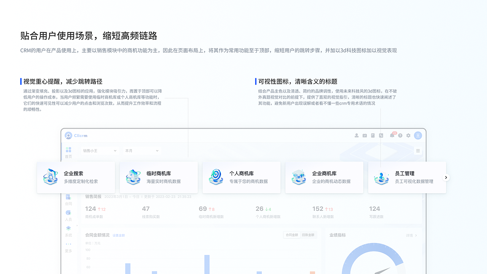Select the 合同 item in the left sidebar

[x=69, y=200]
